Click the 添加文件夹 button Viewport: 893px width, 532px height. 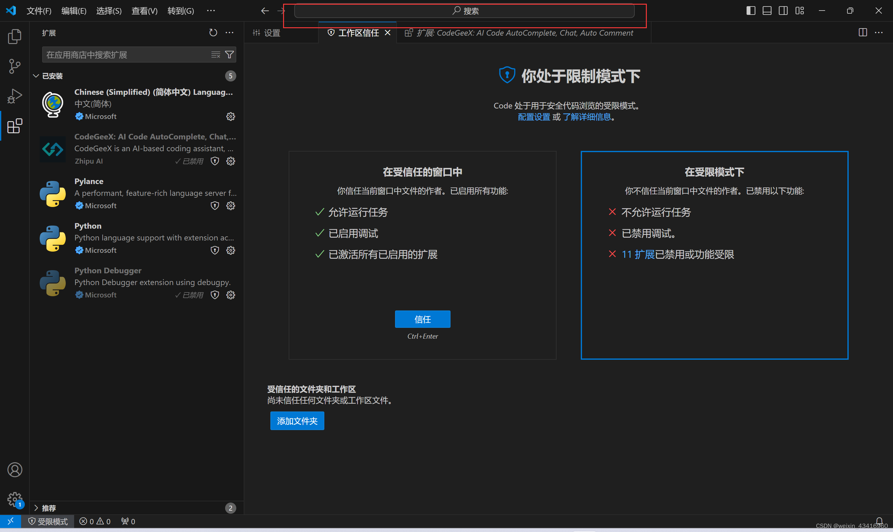click(x=297, y=420)
